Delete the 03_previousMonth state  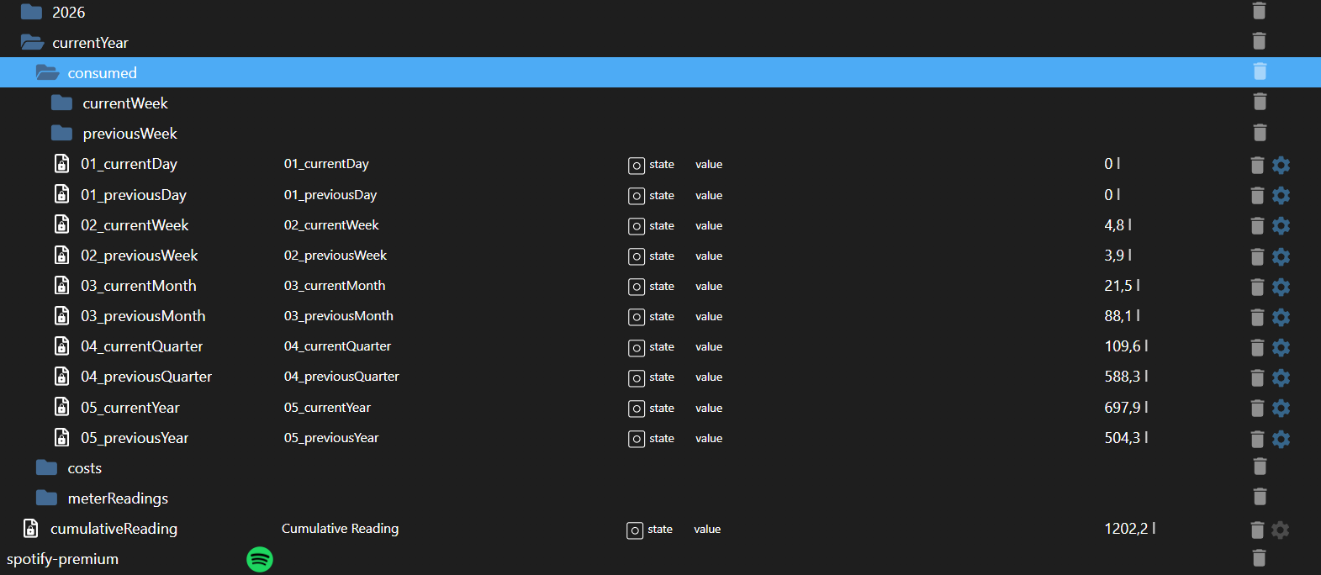point(1257,317)
